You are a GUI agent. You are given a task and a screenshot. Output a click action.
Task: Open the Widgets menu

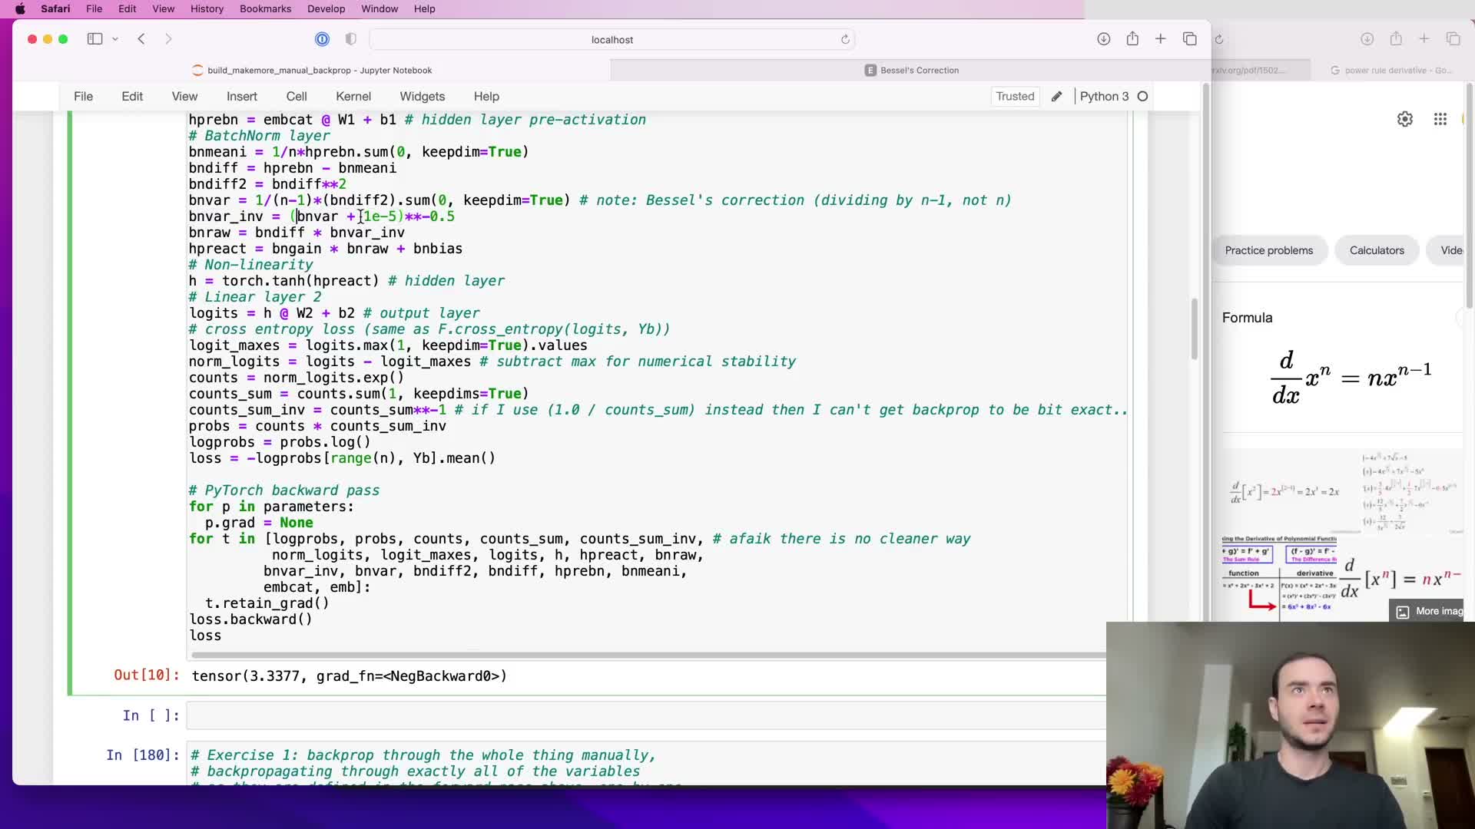point(422,97)
